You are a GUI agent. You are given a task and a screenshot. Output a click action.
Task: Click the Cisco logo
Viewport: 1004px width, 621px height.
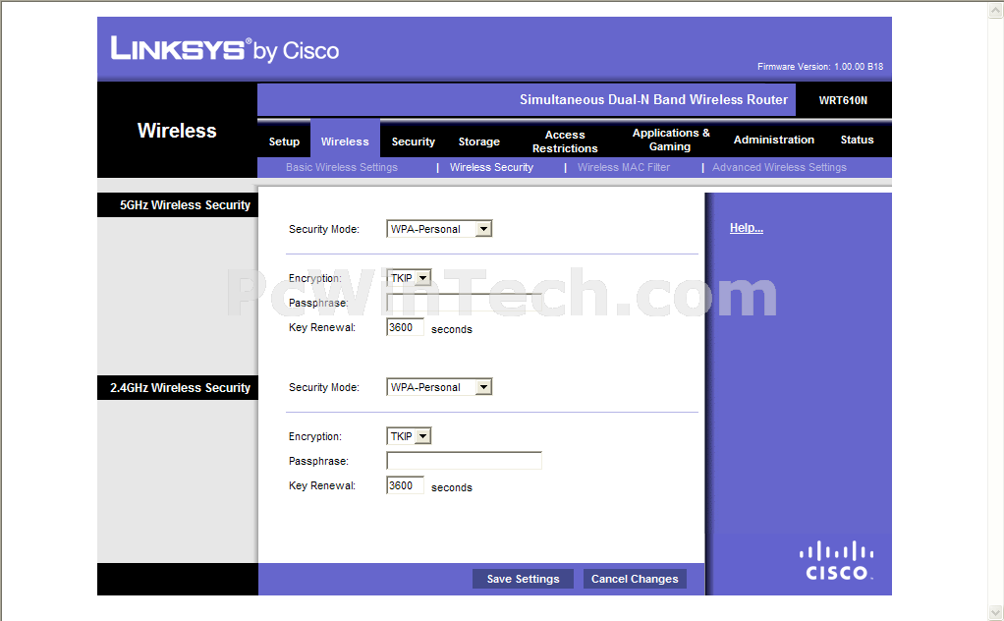[836, 561]
